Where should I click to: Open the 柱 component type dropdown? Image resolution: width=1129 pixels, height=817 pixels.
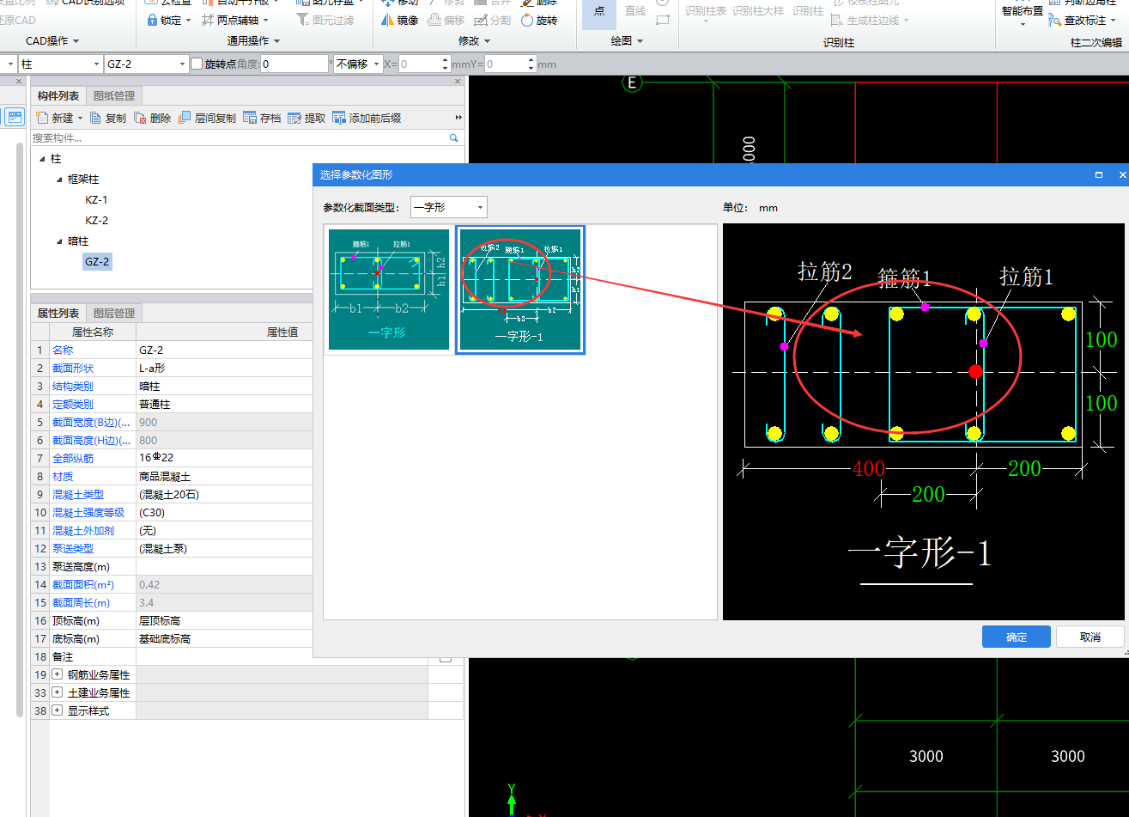coord(96,64)
